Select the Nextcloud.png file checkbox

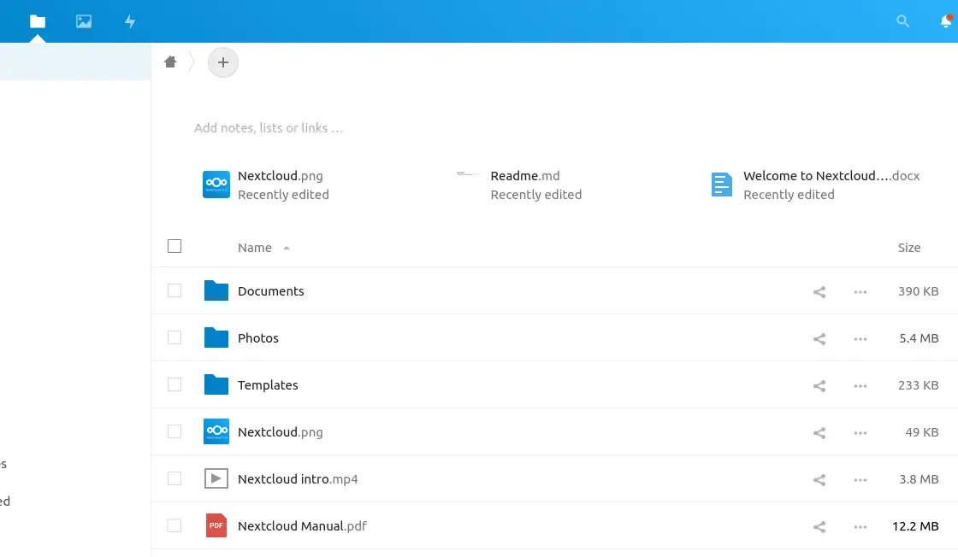coord(174,431)
